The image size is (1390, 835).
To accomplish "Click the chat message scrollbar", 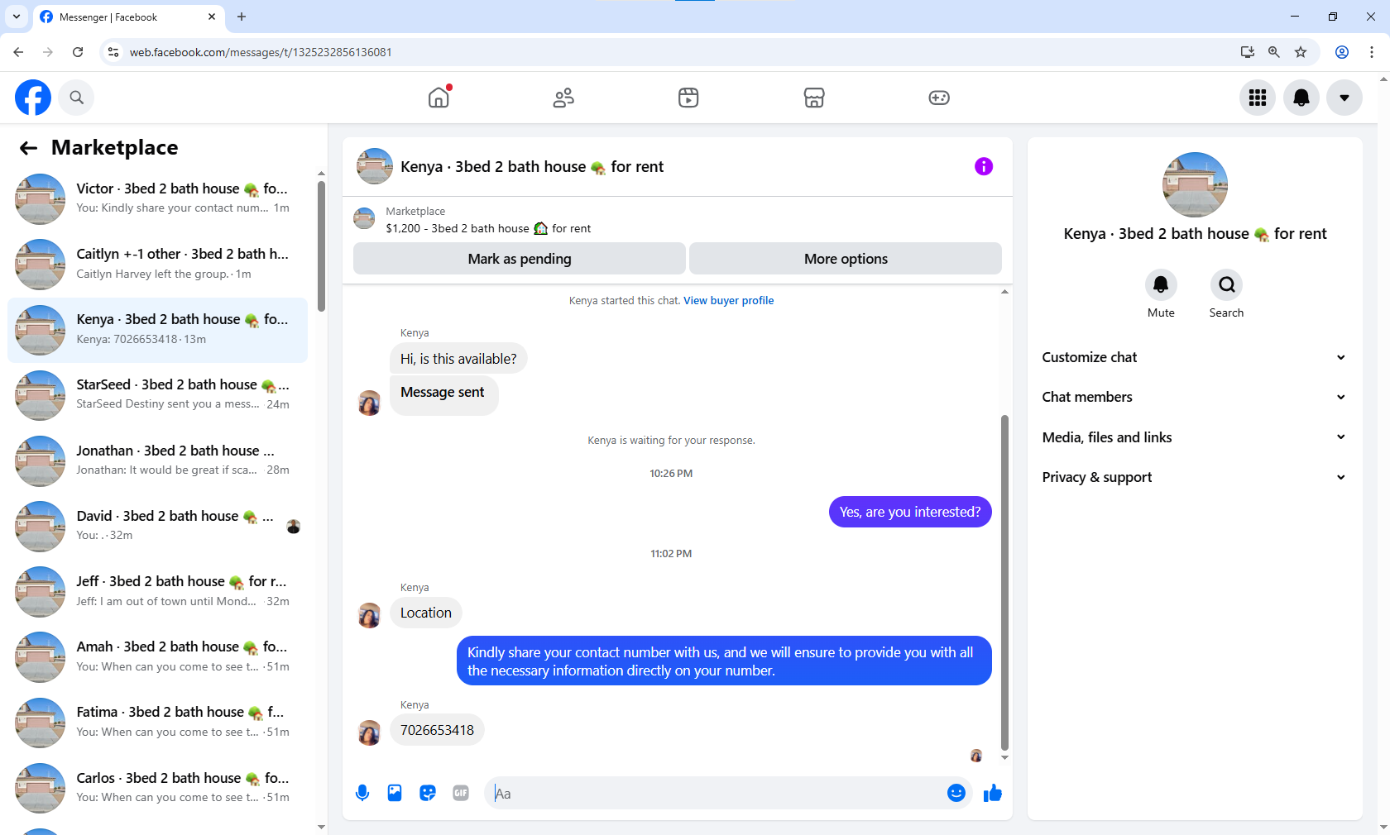I will 1004,583.
